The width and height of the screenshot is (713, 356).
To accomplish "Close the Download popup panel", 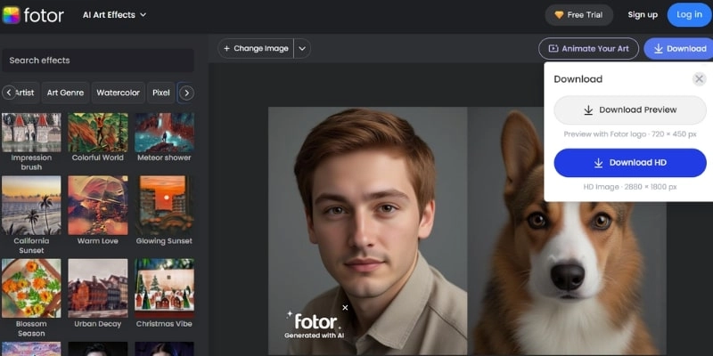I will coord(699,79).
